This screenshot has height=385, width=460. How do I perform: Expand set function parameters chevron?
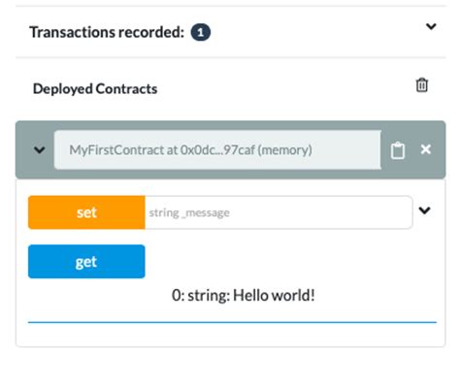[424, 210]
